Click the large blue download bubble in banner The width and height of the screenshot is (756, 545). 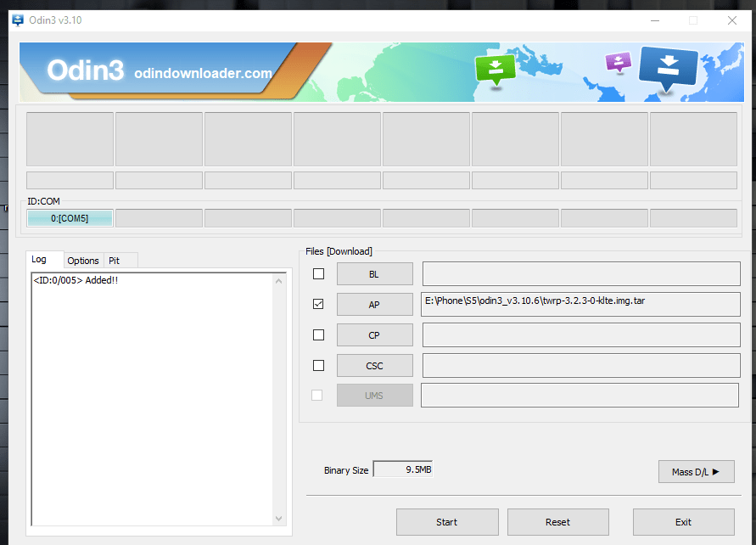click(x=669, y=69)
